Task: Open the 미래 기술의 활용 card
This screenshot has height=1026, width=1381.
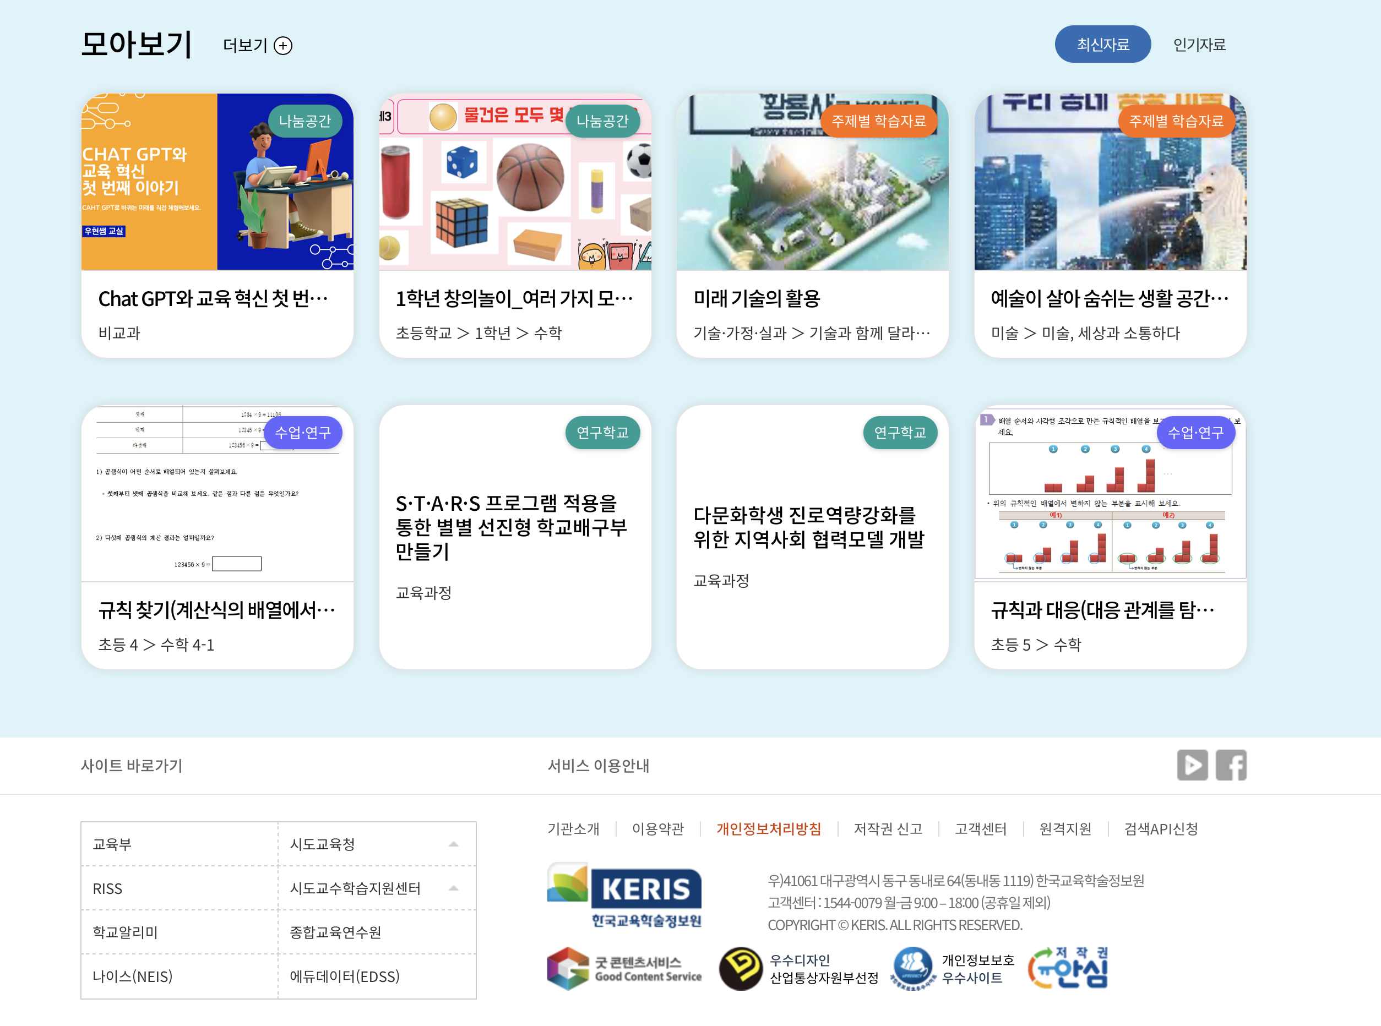Action: [756, 298]
